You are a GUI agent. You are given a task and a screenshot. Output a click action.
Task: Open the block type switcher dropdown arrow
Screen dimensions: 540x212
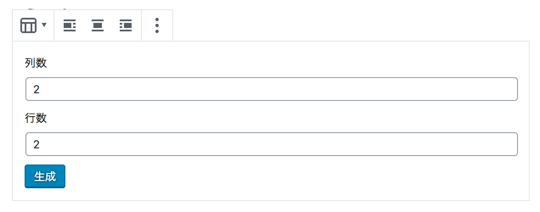[x=45, y=25]
